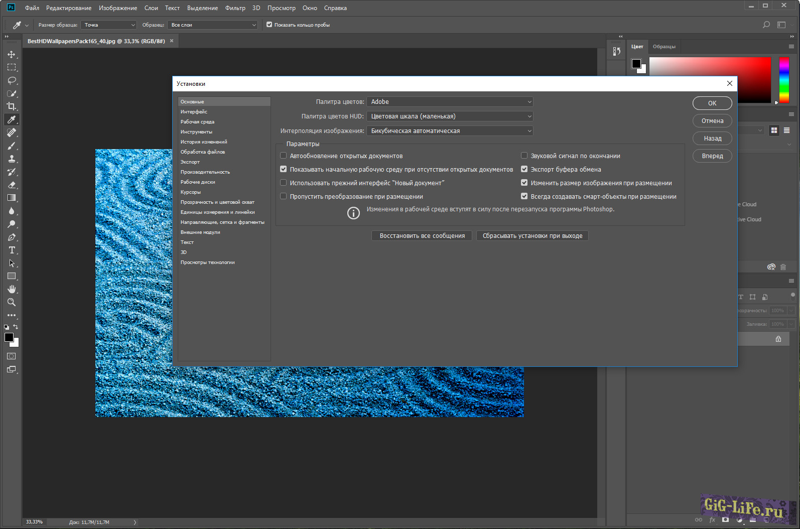
Task: Open the Палитра цветов dropdown
Action: (x=450, y=102)
